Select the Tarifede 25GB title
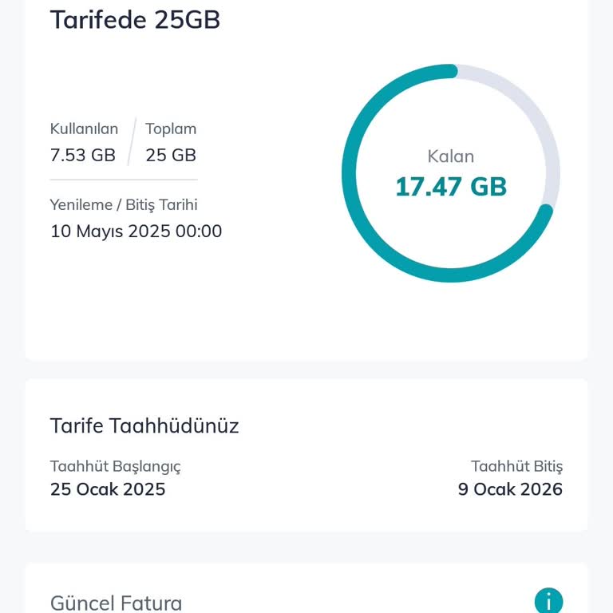Screen dimensions: 613x613 [x=135, y=20]
